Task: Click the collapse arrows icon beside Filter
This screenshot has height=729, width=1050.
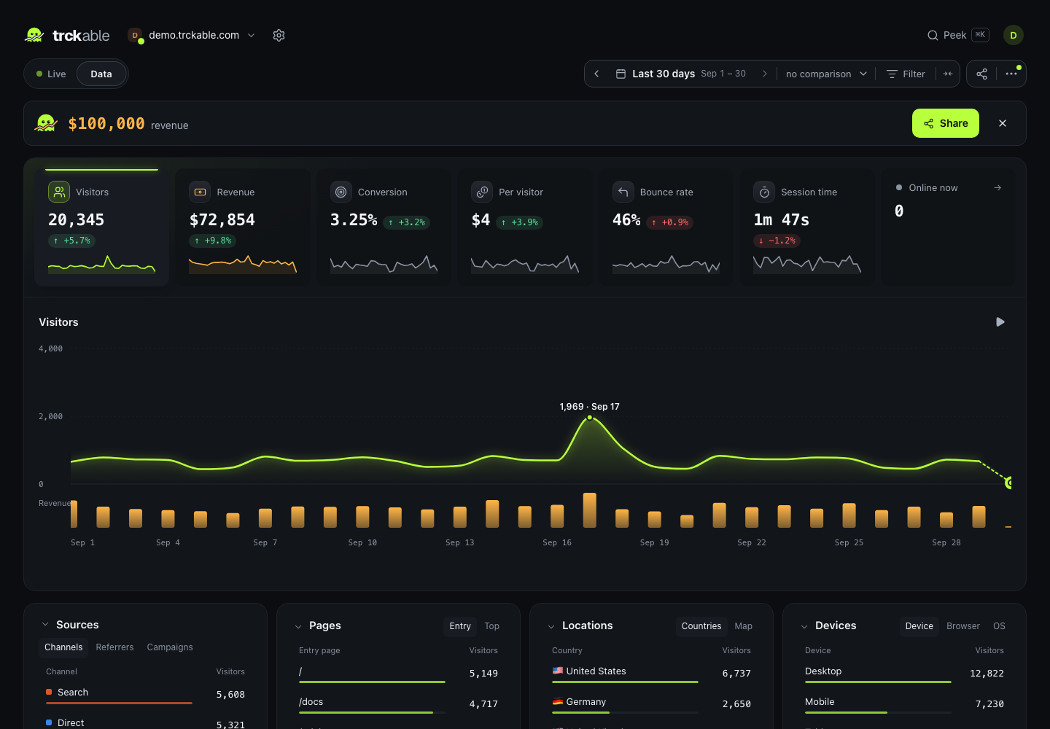Action: [948, 74]
